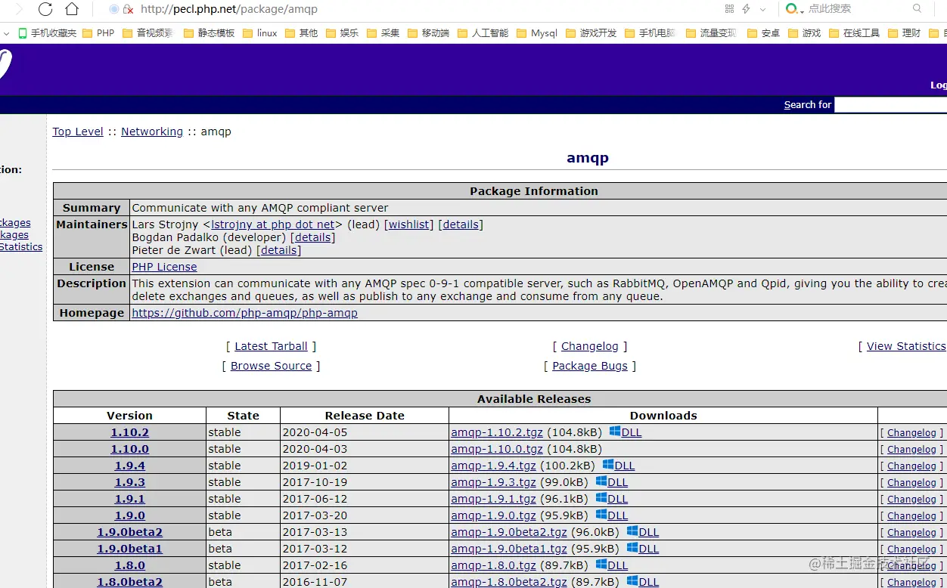Image resolution: width=947 pixels, height=588 pixels.
Task: Open the 在线工具 bookmark folder
Action: tap(855, 33)
